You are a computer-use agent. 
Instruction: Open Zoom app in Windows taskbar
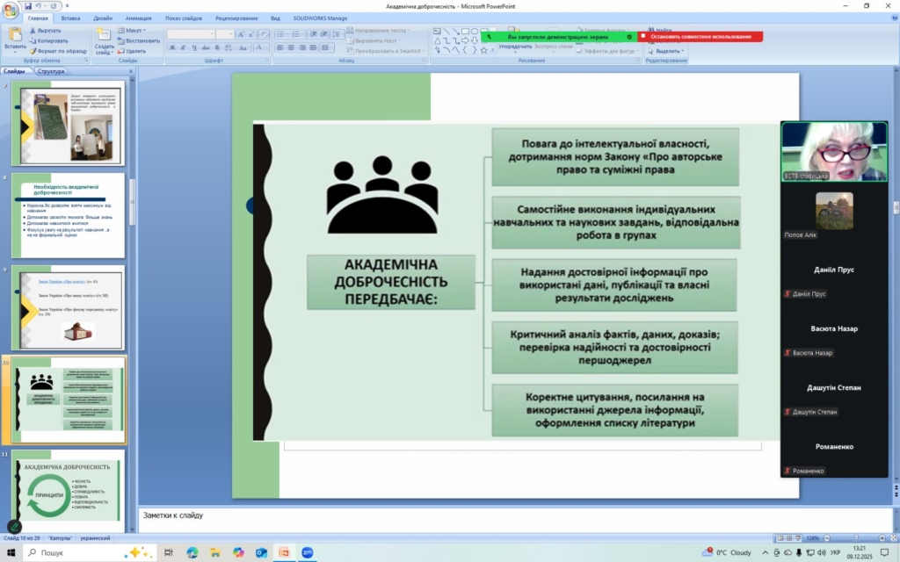click(308, 552)
